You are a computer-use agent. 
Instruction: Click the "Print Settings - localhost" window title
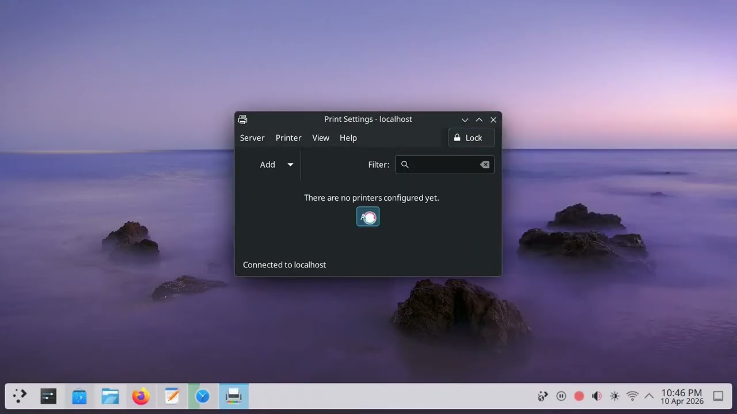coord(368,119)
